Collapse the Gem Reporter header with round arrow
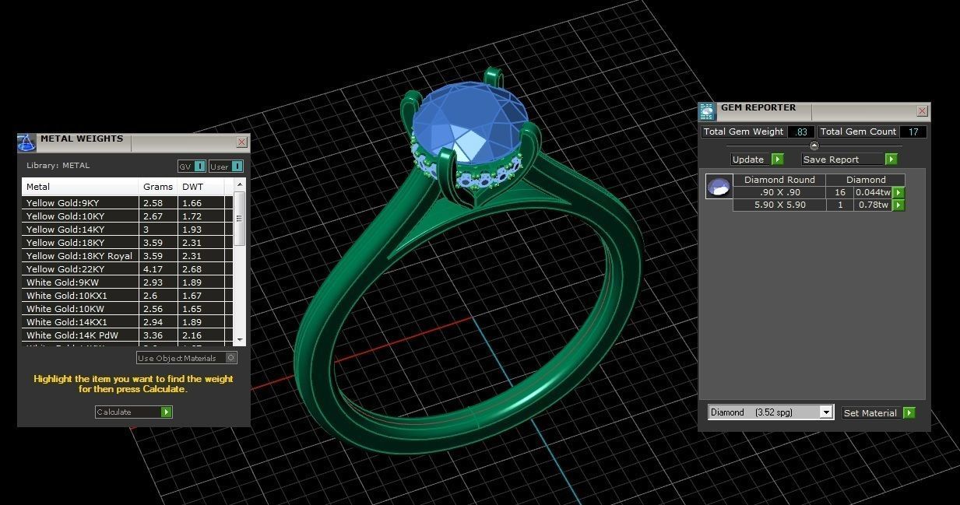The width and height of the screenshot is (960, 505). tap(814, 146)
